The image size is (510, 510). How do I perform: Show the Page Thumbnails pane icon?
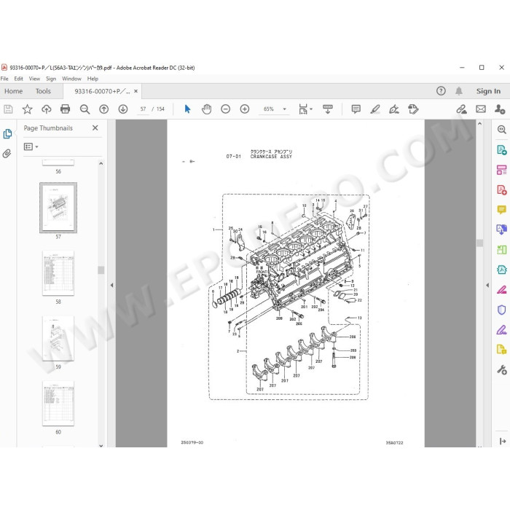(7, 134)
